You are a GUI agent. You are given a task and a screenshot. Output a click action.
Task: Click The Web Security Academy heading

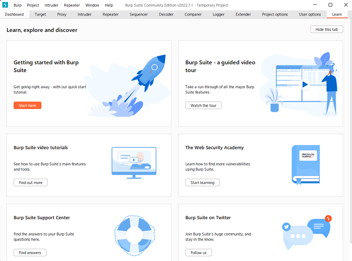214,147
